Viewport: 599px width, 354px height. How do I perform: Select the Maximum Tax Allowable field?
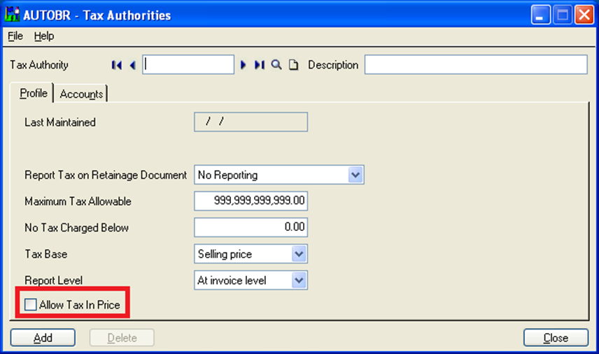tap(251, 201)
